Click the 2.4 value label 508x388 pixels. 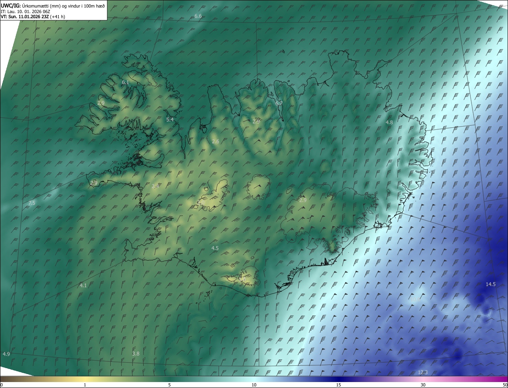coord(155,186)
